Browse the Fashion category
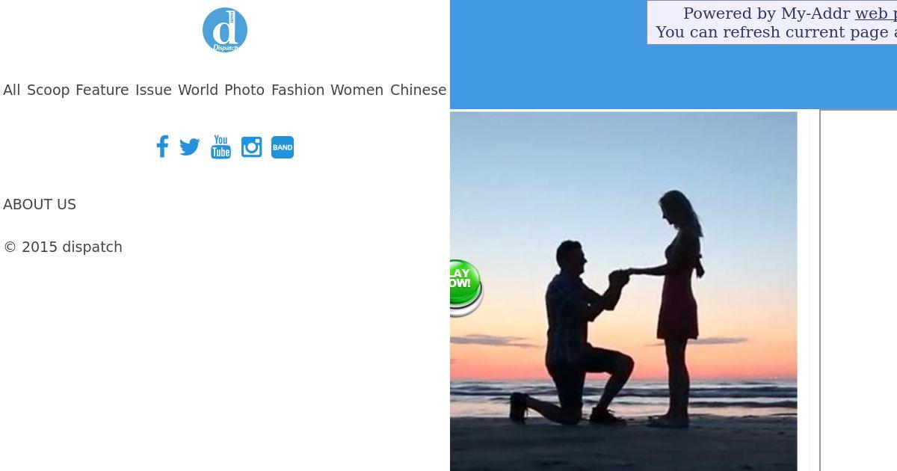 click(x=298, y=90)
